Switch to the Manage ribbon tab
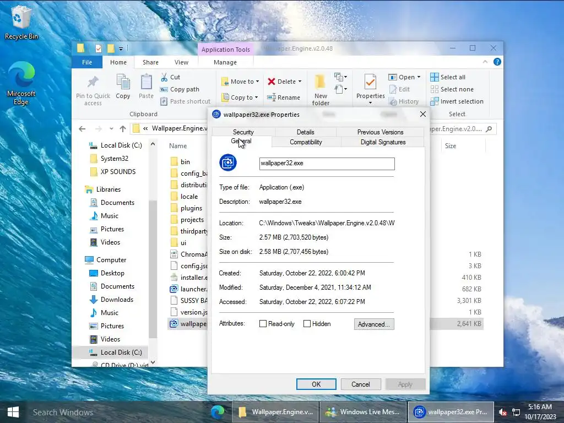Image resolution: width=564 pixels, height=423 pixels. pos(225,62)
